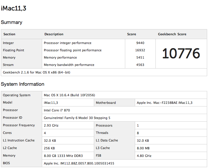This screenshot has height=168, width=208.
Task: Select the Integer section row label
Action: point(8,43)
